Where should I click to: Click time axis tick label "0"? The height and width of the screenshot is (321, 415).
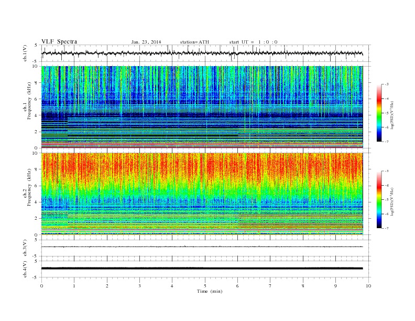[41, 286]
